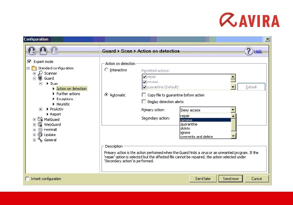The image size is (293, 205).
Task: Select the WebGuard tree item label
Action: pos(52,125)
